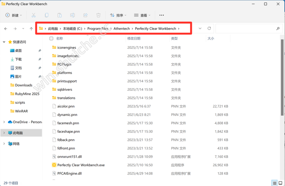Click 本地磁盘 (C:) in breadcrumb
Screen dimensions: 285x186
(72, 29)
